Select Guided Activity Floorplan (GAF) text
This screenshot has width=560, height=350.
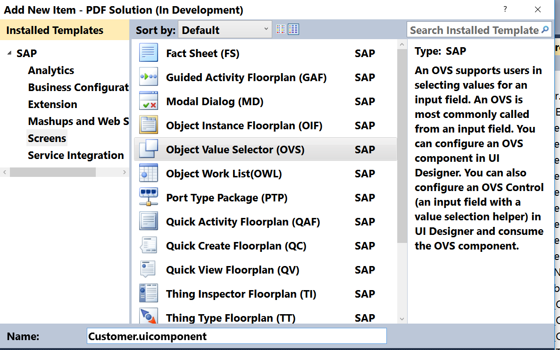coord(246,77)
